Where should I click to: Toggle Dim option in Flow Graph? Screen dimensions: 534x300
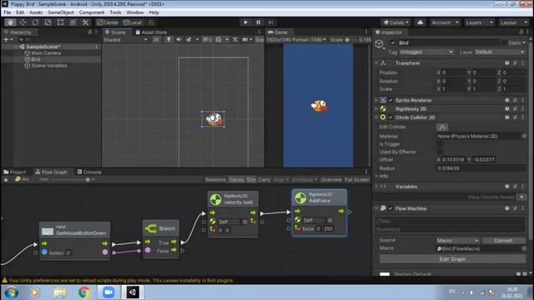coord(251,180)
